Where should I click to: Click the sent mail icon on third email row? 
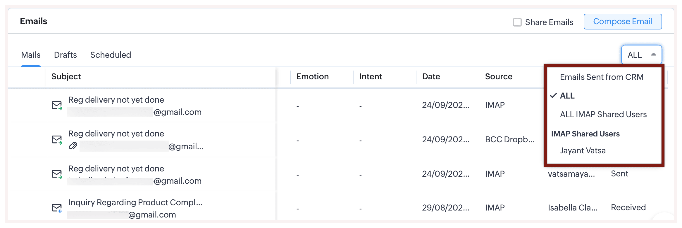[57, 174]
